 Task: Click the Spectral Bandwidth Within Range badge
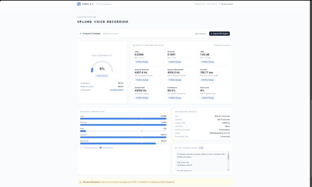click(175, 80)
